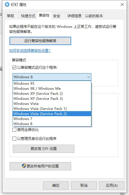Confirm with the 确定 button

pyautogui.click(x=56, y=186)
